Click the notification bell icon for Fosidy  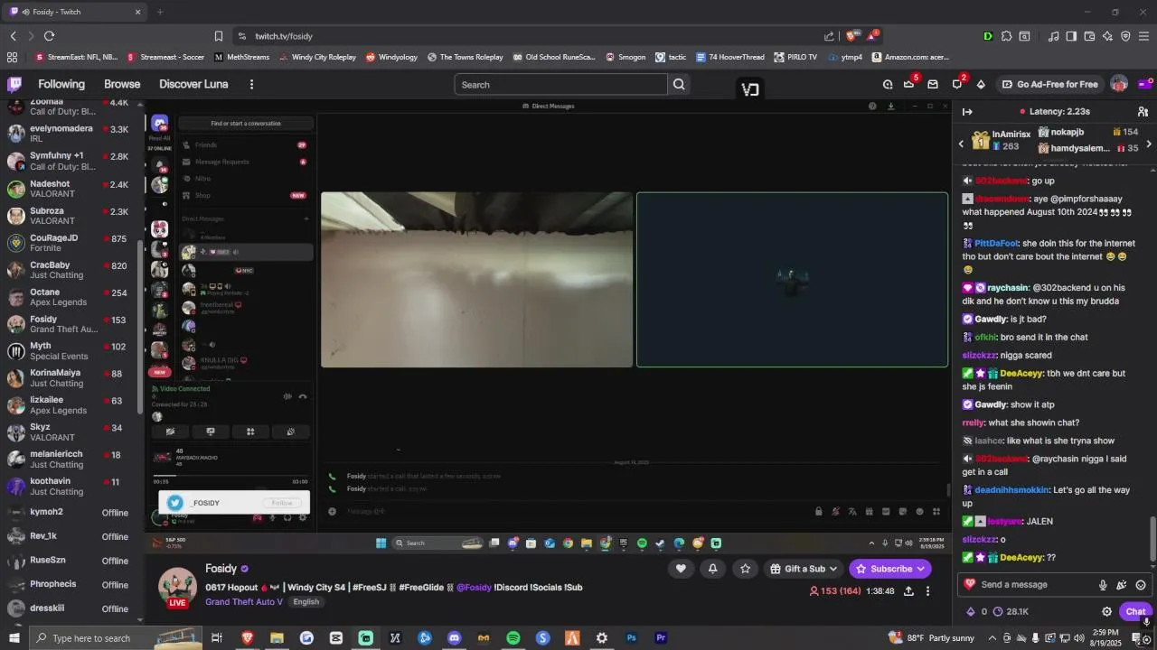coord(712,568)
